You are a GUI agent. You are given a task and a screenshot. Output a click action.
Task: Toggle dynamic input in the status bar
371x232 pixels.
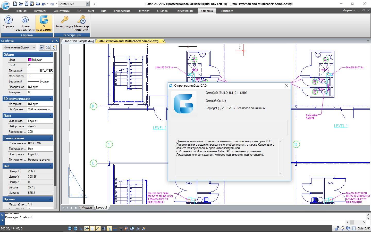pyautogui.click(x=109, y=228)
